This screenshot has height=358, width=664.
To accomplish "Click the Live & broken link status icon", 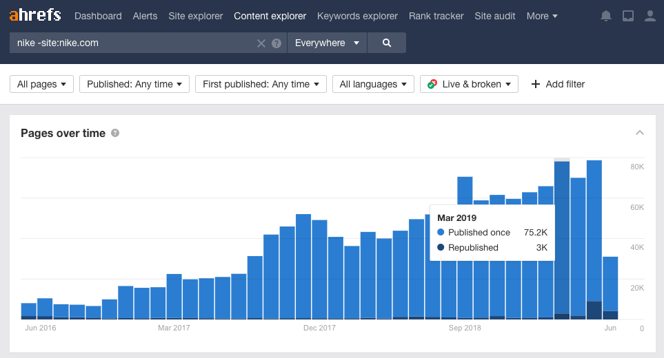I will [432, 84].
